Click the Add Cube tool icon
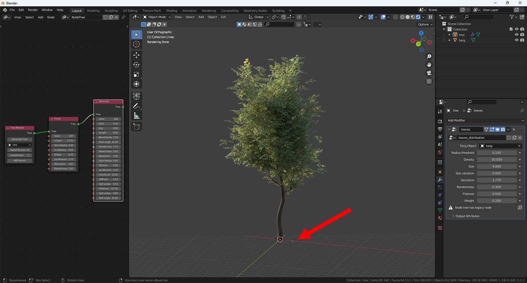 pyautogui.click(x=136, y=126)
